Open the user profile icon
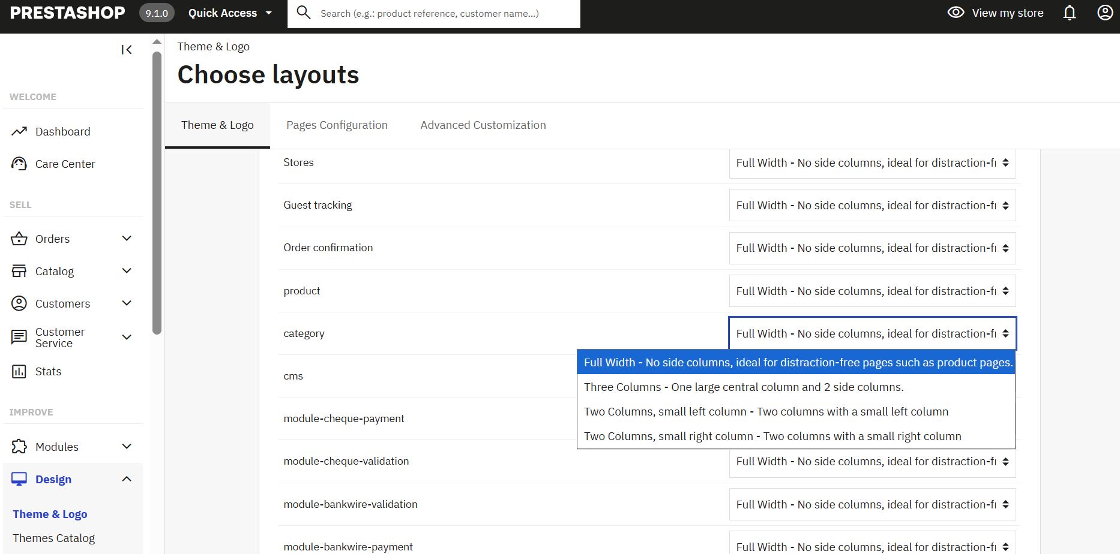 [x=1104, y=13]
